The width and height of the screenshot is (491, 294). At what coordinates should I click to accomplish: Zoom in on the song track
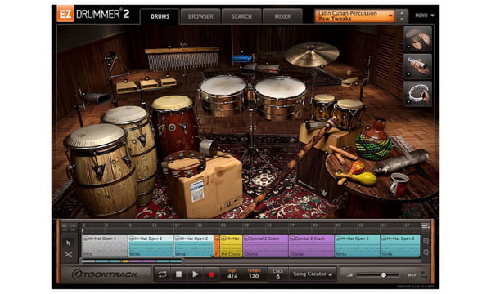coord(426,241)
